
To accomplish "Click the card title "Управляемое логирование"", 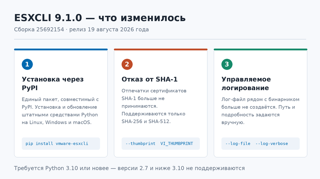I will click(x=246, y=83).
